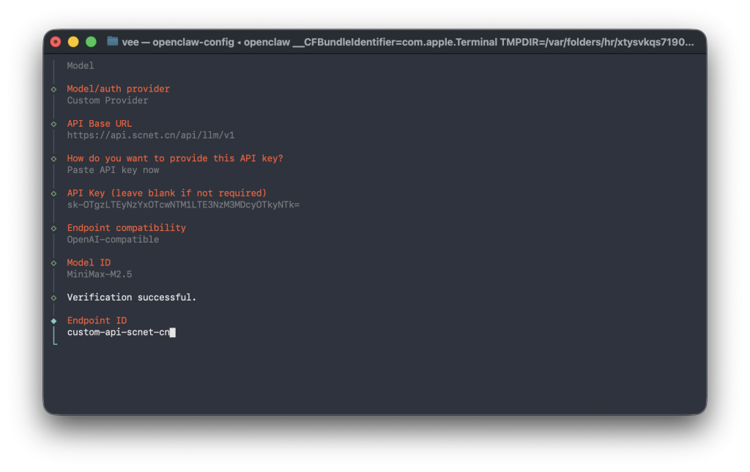Click the red close window button

tap(56, 42)
